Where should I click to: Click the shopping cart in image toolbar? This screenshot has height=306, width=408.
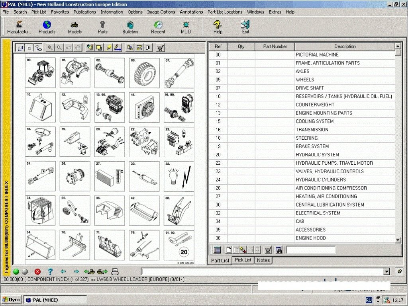pyautogui.click(x=160, y=48)
